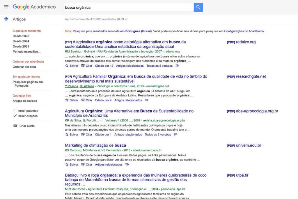This screenshot has width=298, height=199.
Task: Click the diamond icon next to Artigos
Action: (6, 19)
